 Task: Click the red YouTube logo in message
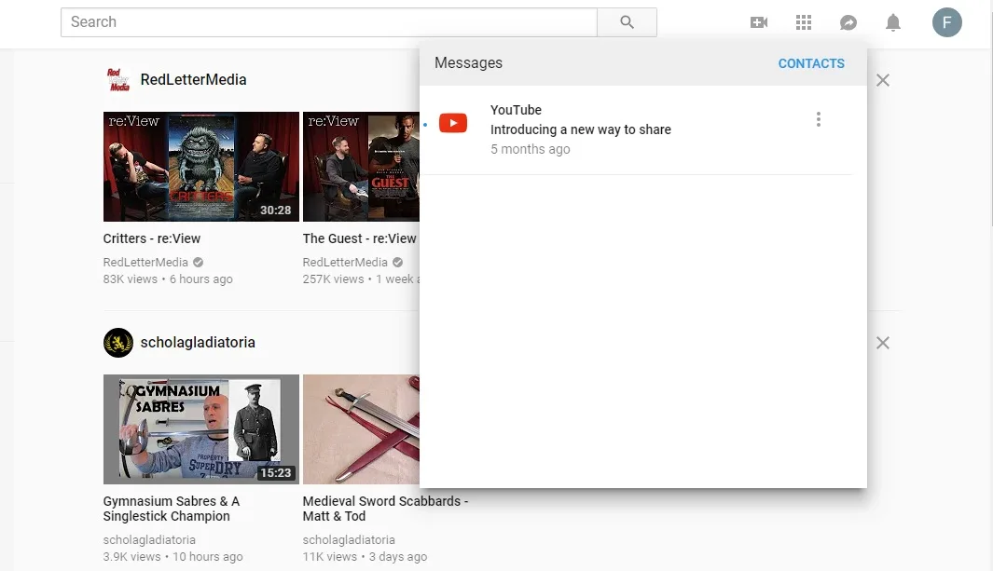[453, 123]
